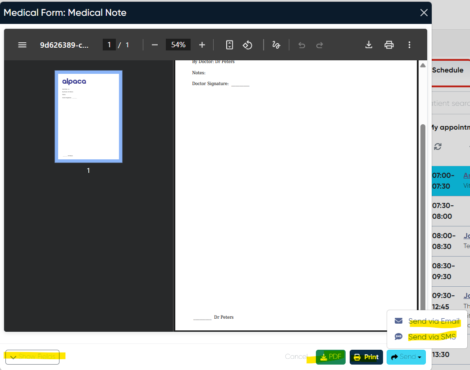The height and width of the screenshot is (370, 470).
Task: Choose Send via SMS option
Action: pyautogui.click(x=432, y=337)
